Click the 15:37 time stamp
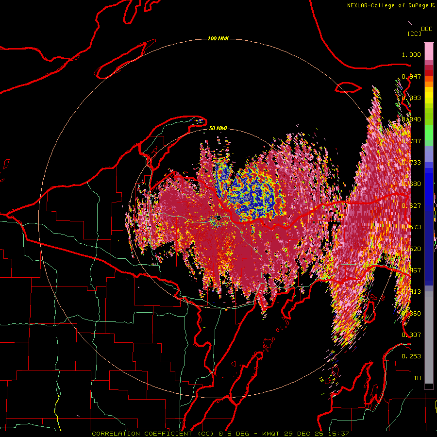Screen dimensions: 437x437 [338, 434]
